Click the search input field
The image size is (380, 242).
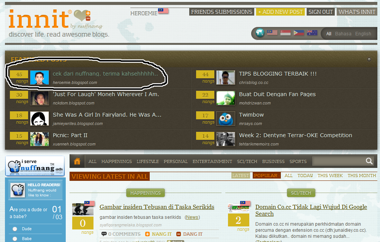[x=339, y=161]
